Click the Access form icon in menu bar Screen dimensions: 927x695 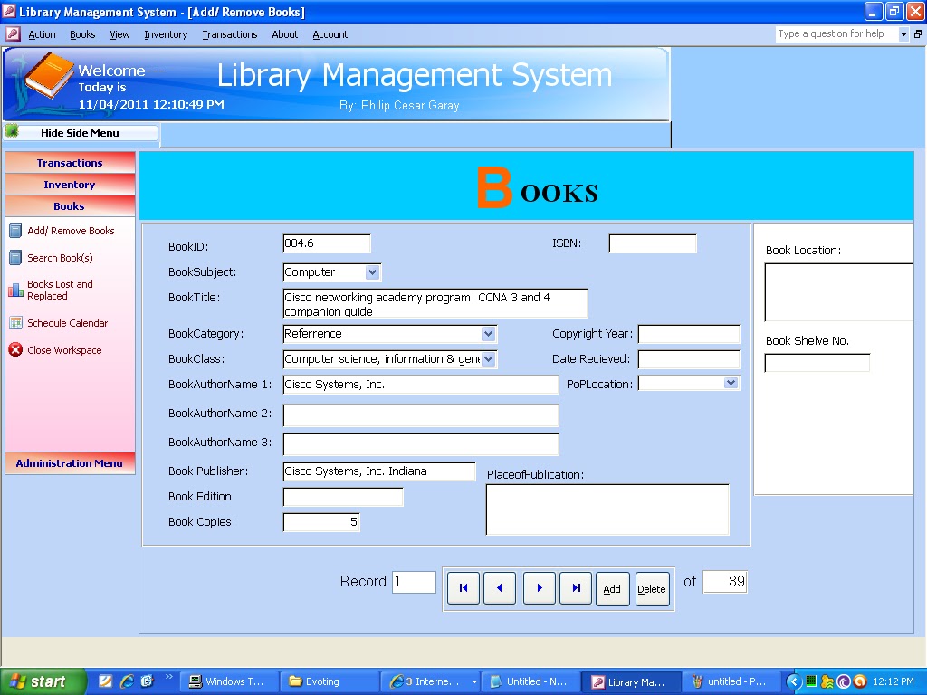13,34
